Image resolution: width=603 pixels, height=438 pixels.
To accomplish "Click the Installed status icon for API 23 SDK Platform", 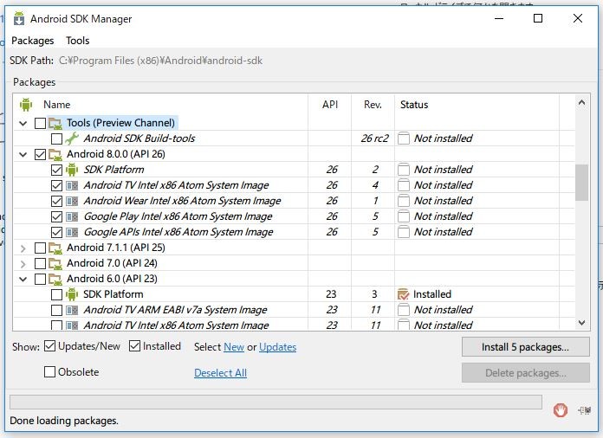I will click(x=403, y=294).
